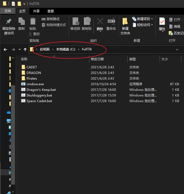The height and width of the screenshot is (194, 184).
Task: Click the 应用程序 type cell
Action: [136, 84]
